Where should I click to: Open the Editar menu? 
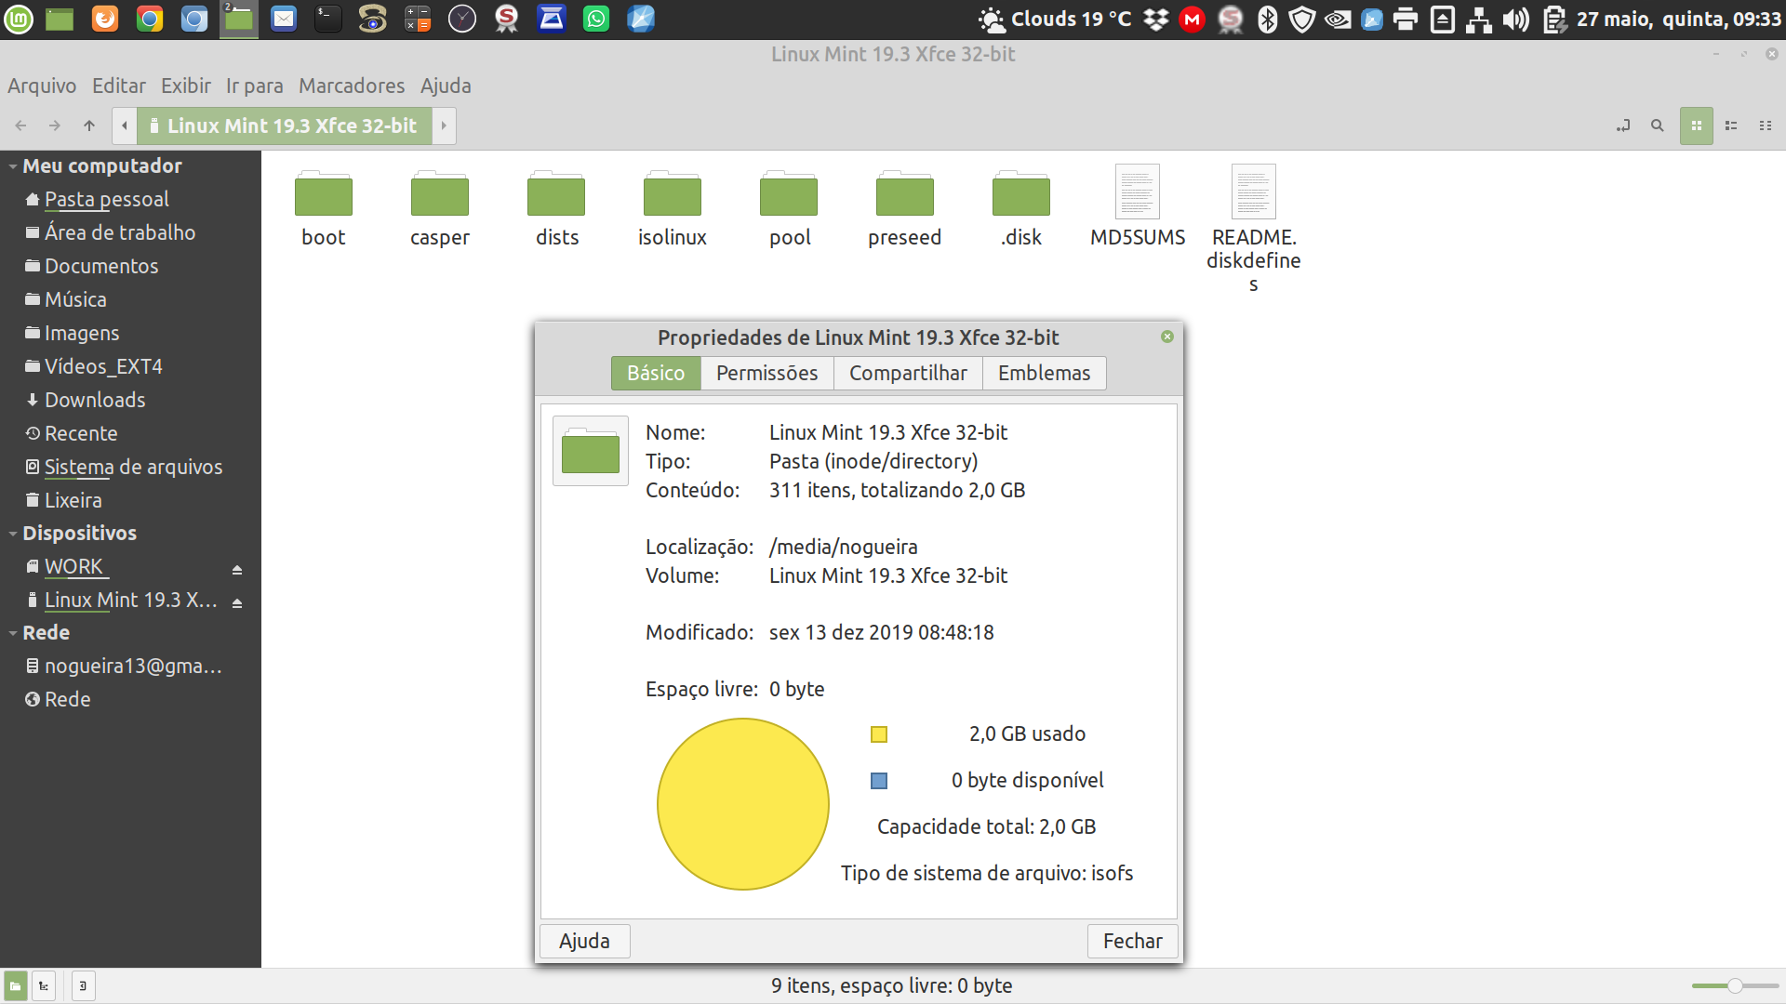pyautogui.click(x=119, y=86)
